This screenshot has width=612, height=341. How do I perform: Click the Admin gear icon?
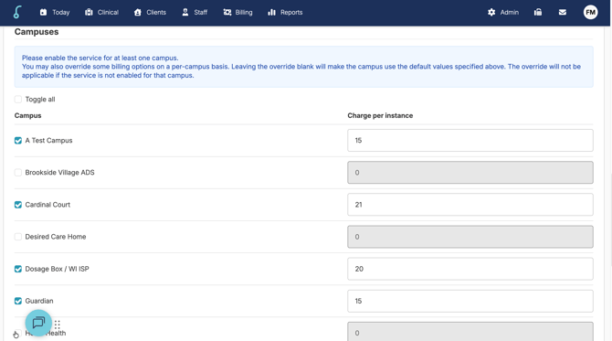point(491,12)
